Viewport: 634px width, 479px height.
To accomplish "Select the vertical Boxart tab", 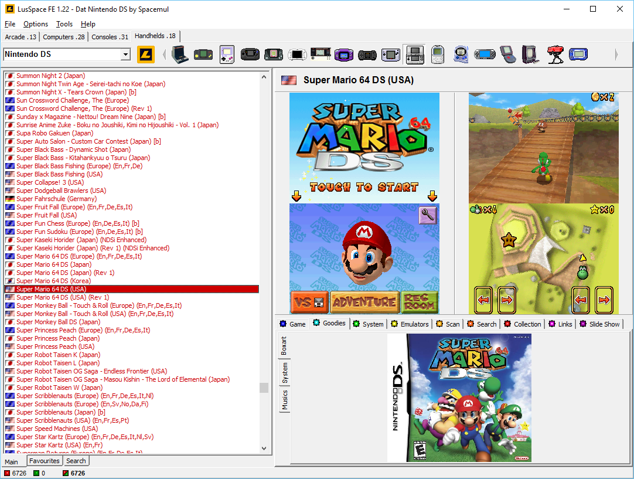I will (x=284, y=345).
